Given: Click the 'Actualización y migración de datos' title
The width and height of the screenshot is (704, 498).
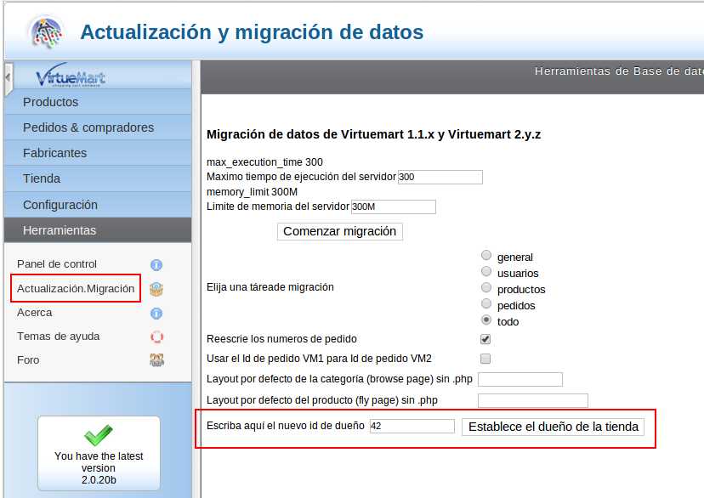Looking at the screenshot, I should pyautogui.click(x=252, y=31).
